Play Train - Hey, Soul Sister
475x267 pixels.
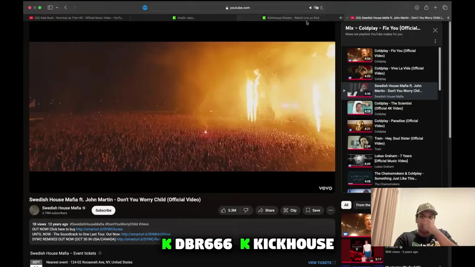(x=390, y=143)
